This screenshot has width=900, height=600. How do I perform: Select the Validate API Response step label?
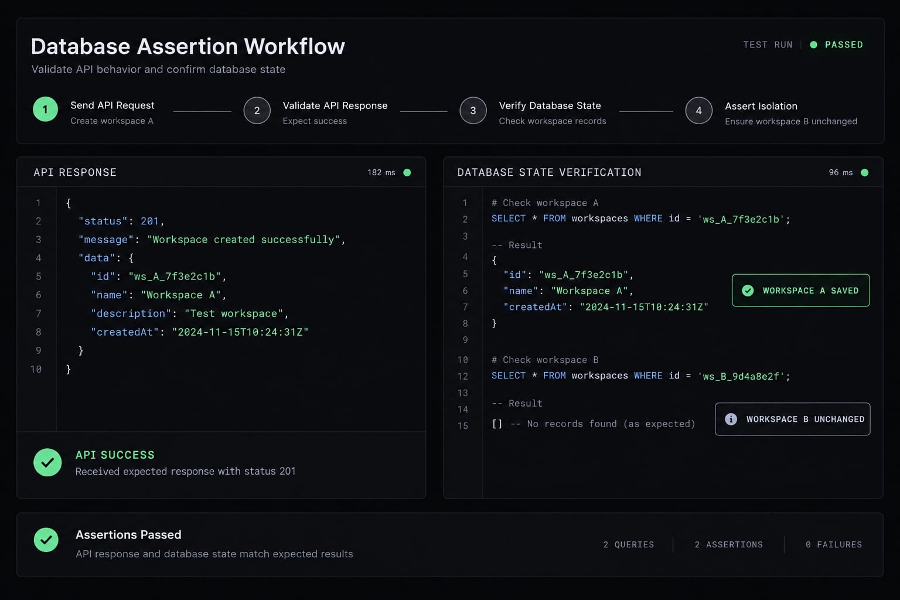335,105
